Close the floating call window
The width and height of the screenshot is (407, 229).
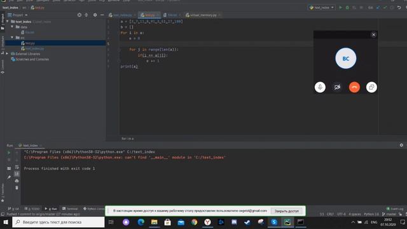click(x=373, y=34)
